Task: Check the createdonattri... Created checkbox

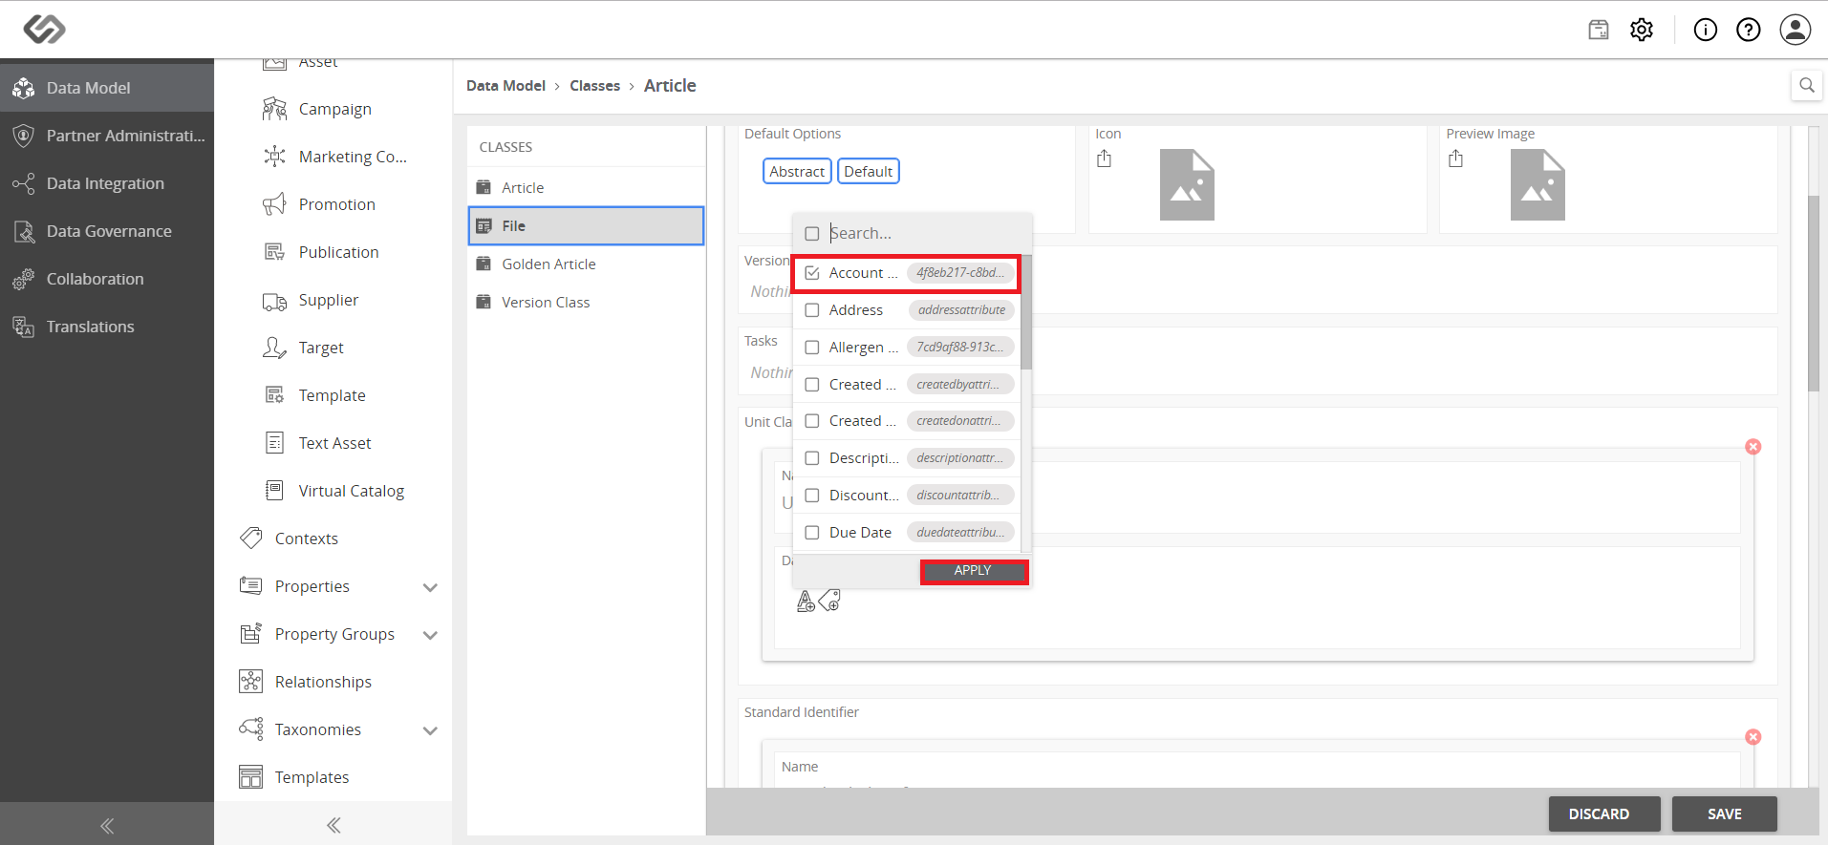Action: pos(812,421)
